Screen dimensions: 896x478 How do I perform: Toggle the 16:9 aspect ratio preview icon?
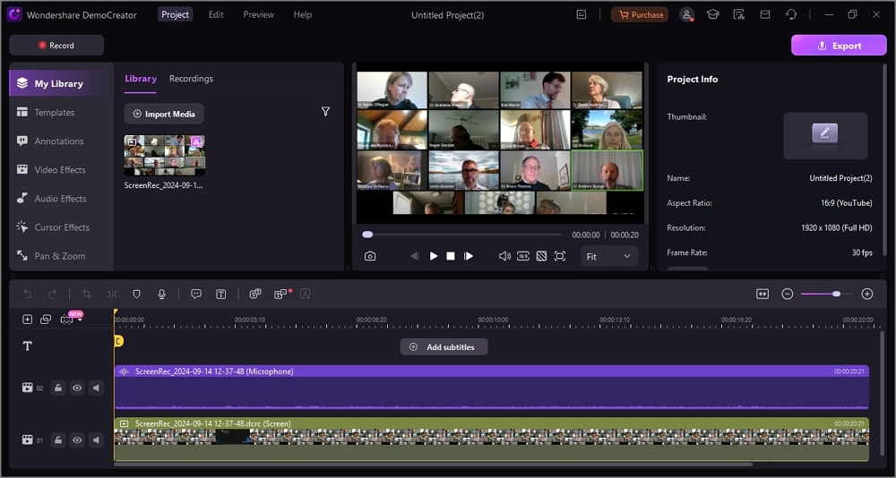pyautogui.click(x=523, y=256)
